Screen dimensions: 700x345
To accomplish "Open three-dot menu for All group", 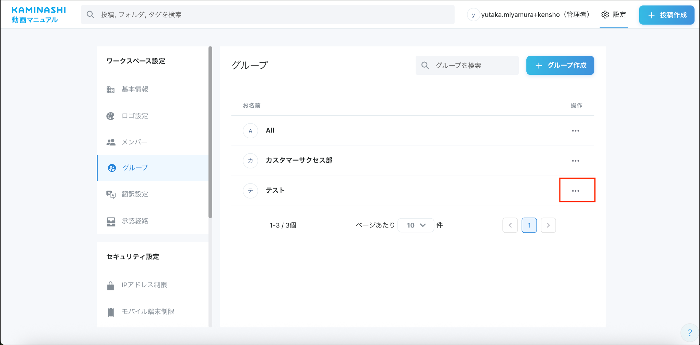I will coord(576,131).
